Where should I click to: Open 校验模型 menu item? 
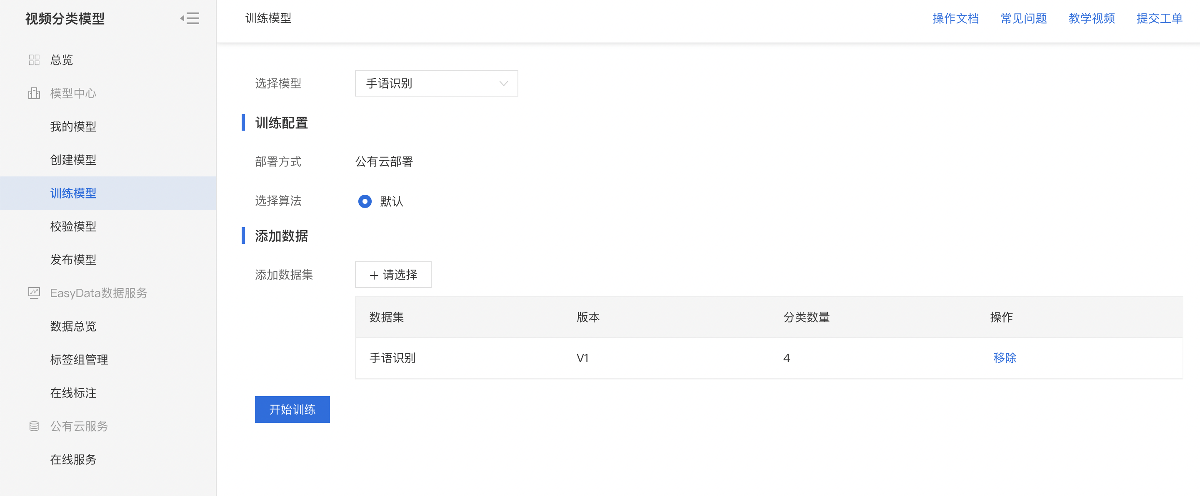click(x=73, y=226)
